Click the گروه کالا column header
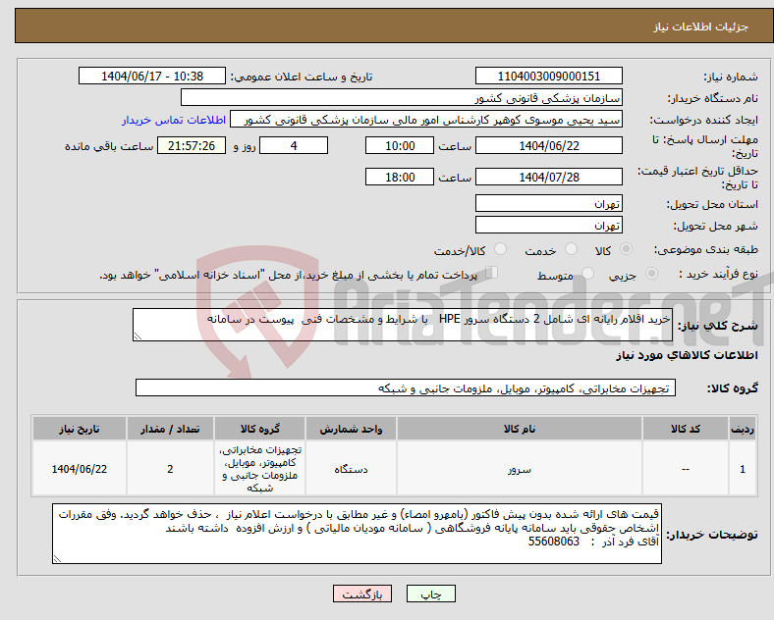This screenshot has width=774, height=620. tap(259, 429)
